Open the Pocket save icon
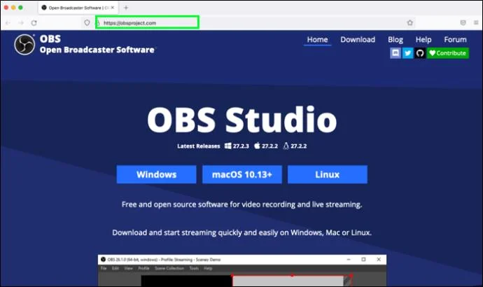 pos(463,23)
